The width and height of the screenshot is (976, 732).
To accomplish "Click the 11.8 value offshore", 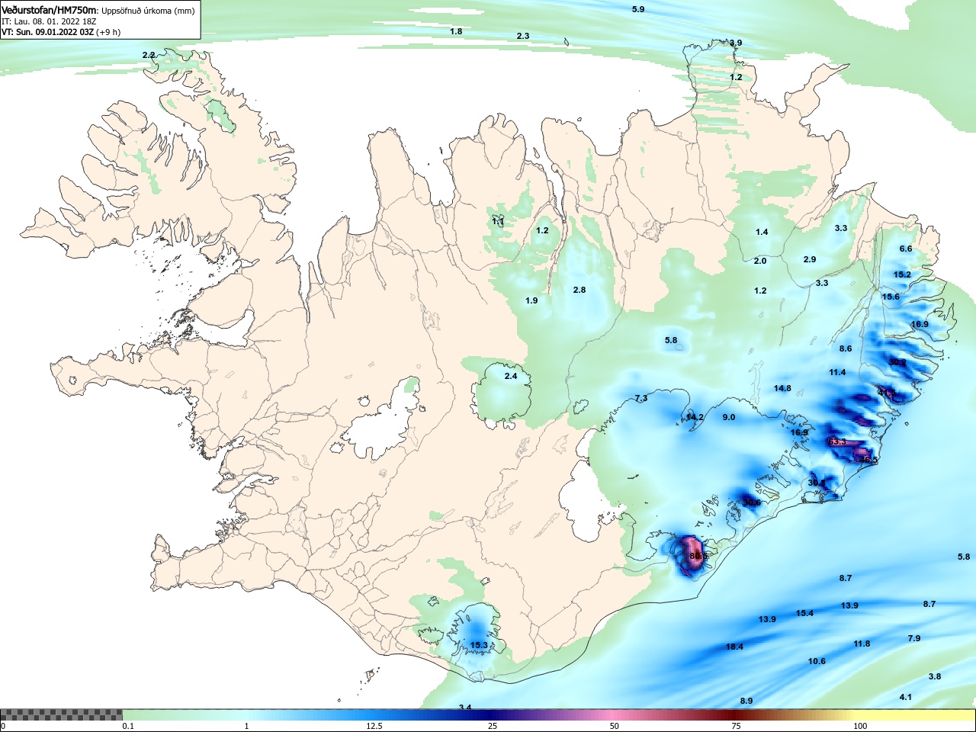I will click(862, 644).
